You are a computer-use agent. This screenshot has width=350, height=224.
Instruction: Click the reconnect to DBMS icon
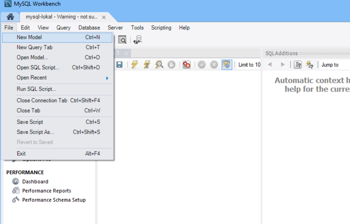[x=137, y=40]
